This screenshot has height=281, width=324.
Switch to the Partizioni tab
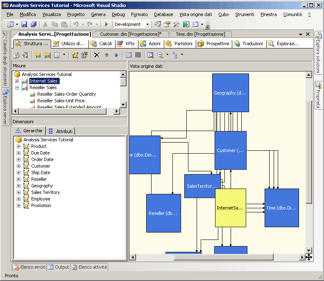[180, 44]
